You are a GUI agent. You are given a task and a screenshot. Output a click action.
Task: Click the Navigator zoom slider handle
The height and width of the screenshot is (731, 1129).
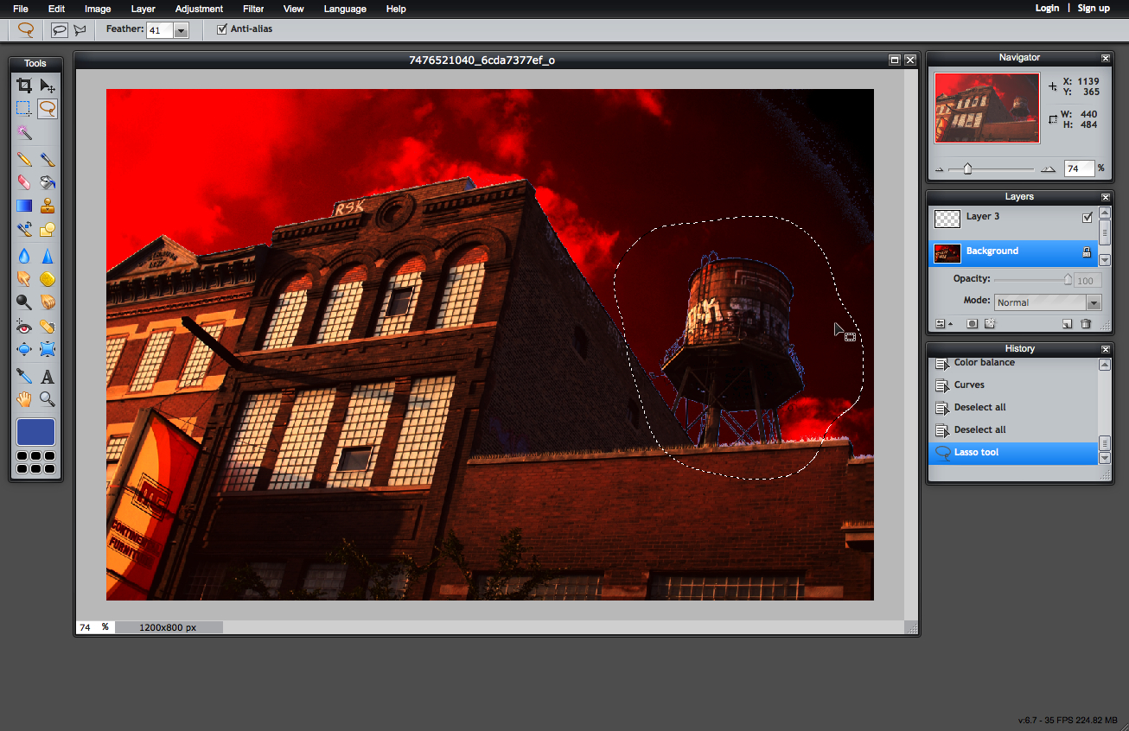point(967,168)
